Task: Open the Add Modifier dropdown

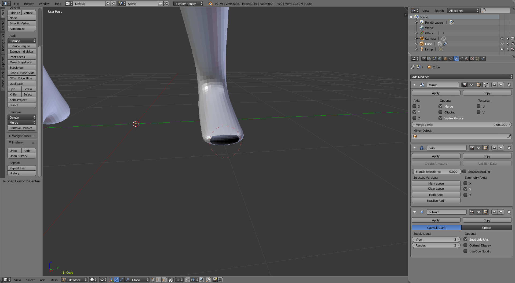Action: tap(462, 77)
